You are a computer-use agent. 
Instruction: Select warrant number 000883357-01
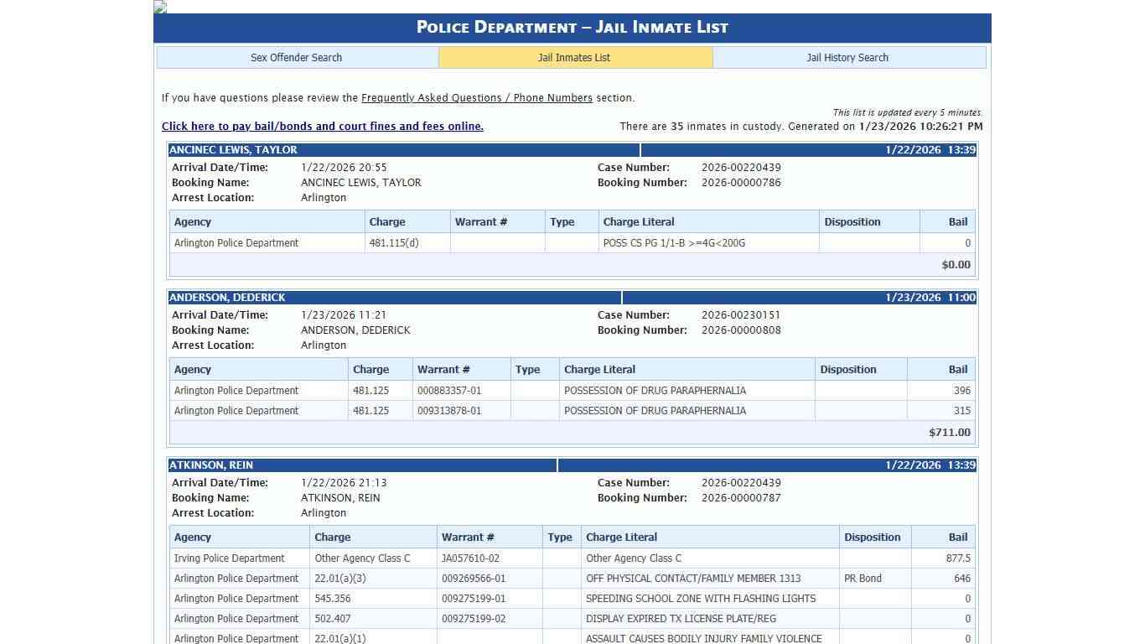(449, 391)
